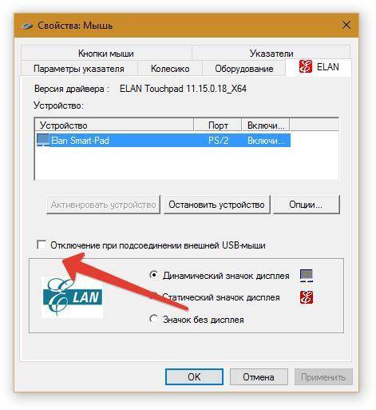Open the Колесико tab
This screenshot has width=376, height=410.
[170, 69]
